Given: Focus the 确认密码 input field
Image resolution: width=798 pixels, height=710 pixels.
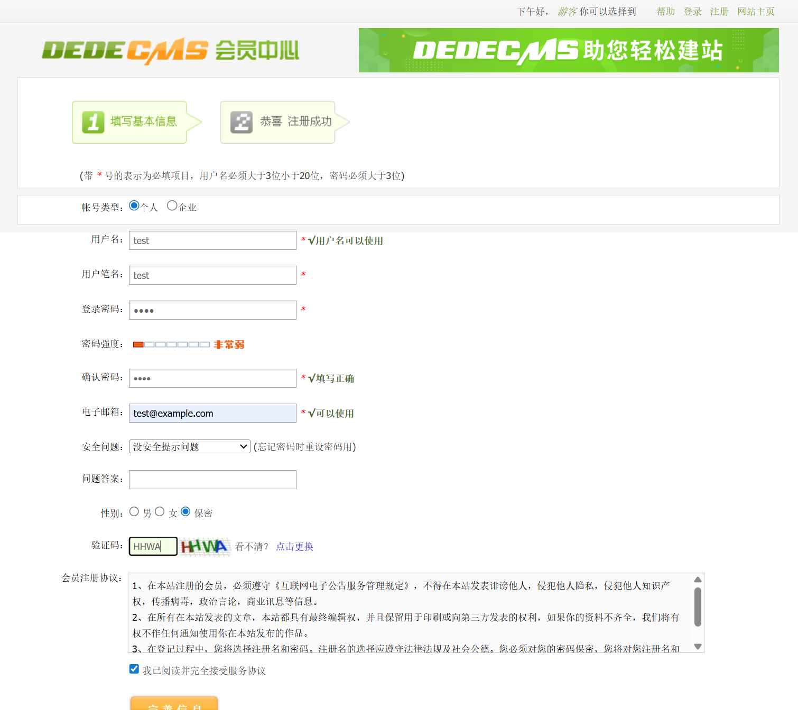Looking at the screenshot, I should tap(212, 378).
